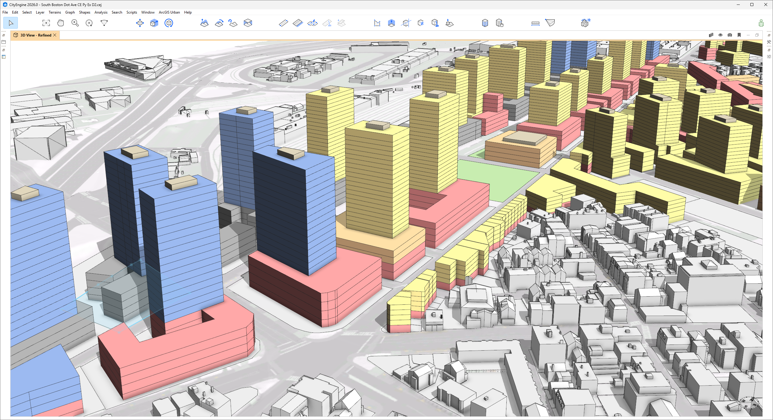Viewport: 773px width, 420px height.
Task: Click the compass in the viewport corner
Action: [750, 403]
